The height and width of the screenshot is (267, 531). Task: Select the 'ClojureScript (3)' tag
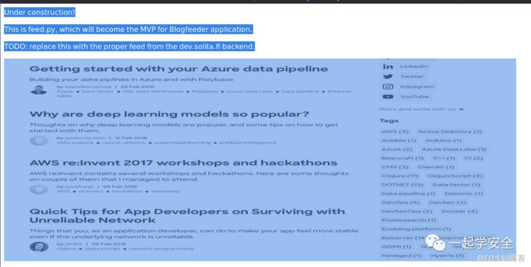coord(455,176)
